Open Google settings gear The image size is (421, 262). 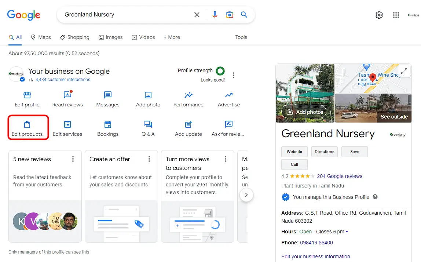click(x=379, y=15)
